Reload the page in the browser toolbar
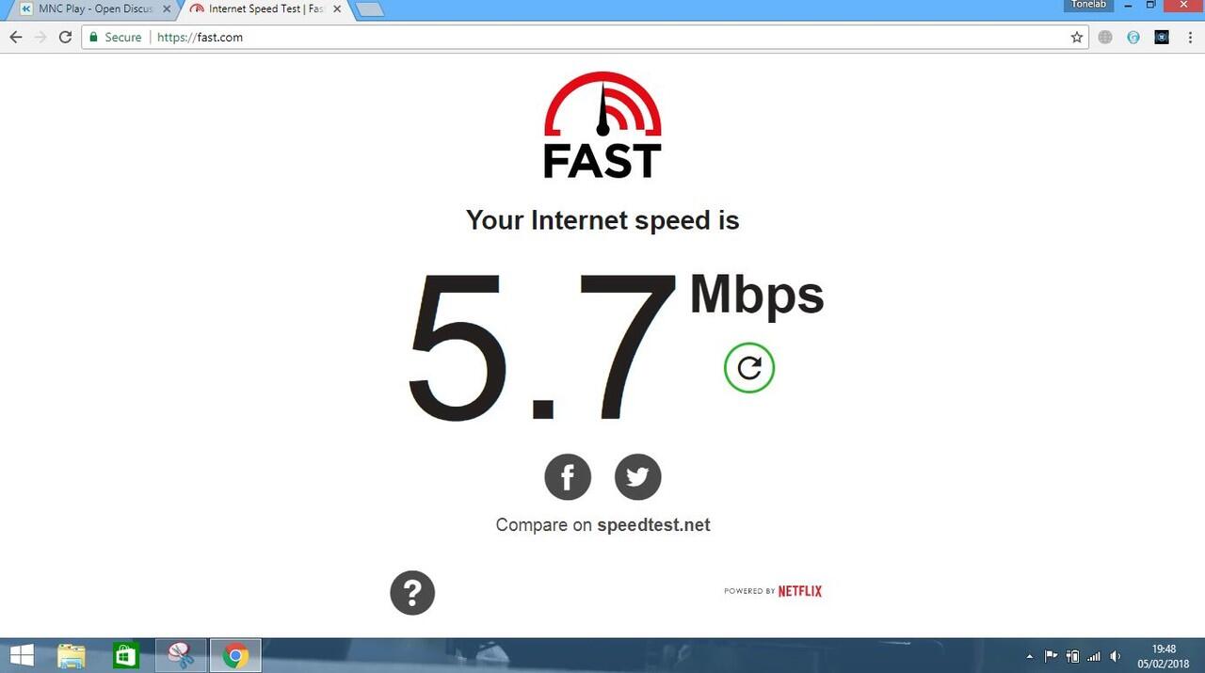 65,38
